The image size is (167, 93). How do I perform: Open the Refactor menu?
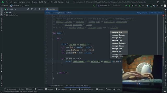point(34,2)
